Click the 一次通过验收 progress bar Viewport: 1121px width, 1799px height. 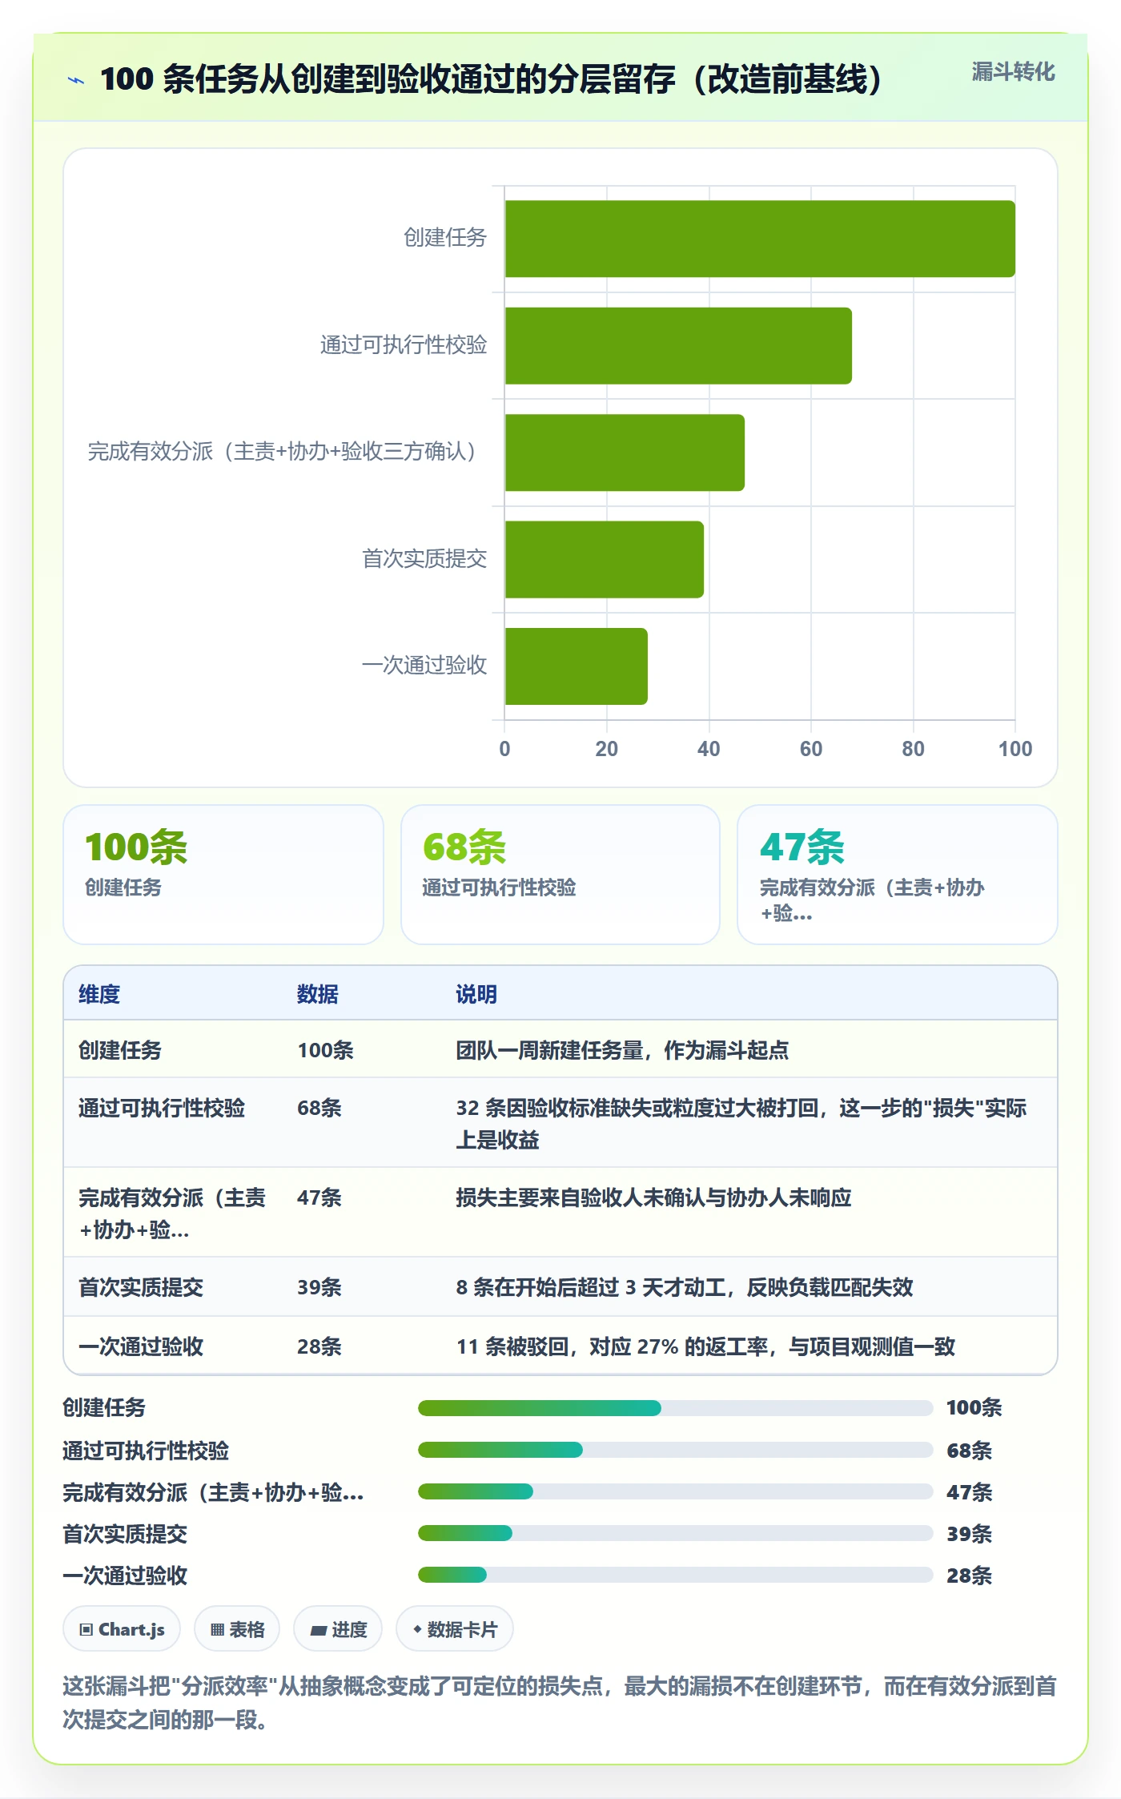pos(676,1575)
